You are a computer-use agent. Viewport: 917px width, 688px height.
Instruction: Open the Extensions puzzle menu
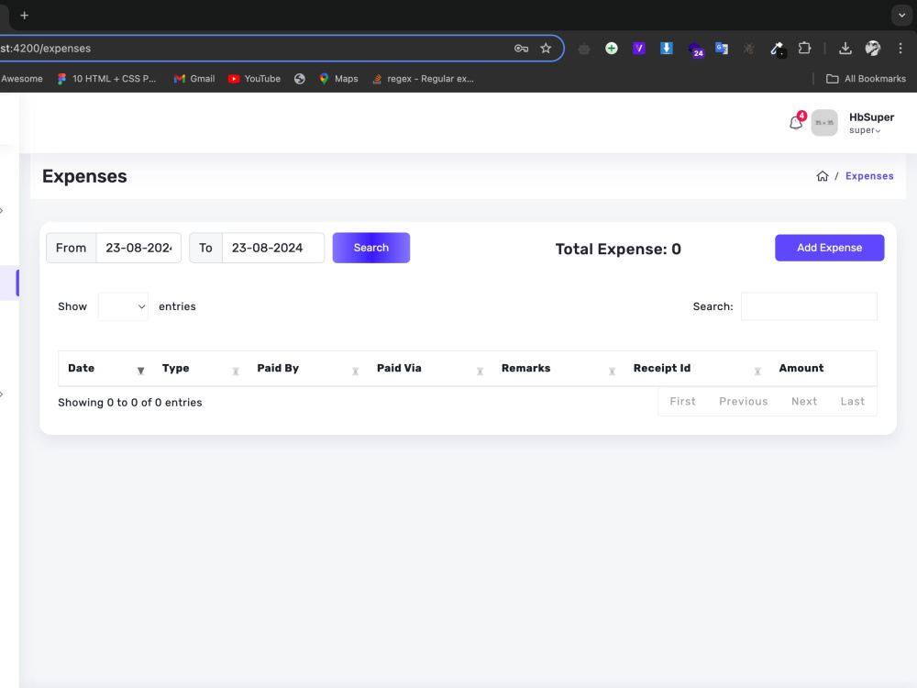tap(805, 49)
